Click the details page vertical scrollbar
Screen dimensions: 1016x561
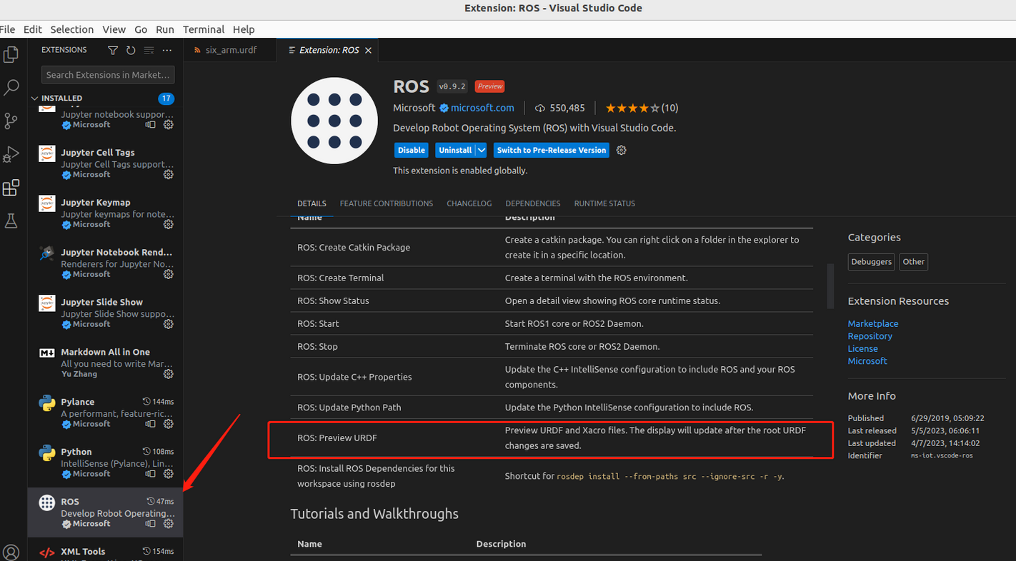tap(830, 285)
